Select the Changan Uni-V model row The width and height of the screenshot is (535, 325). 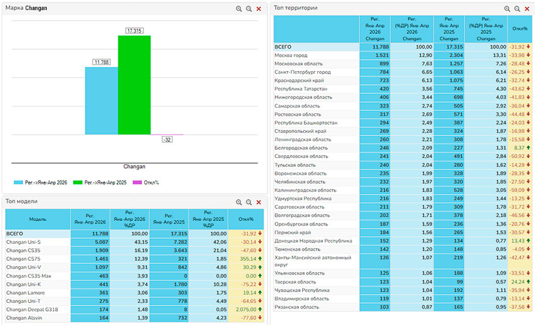(135, 267)
